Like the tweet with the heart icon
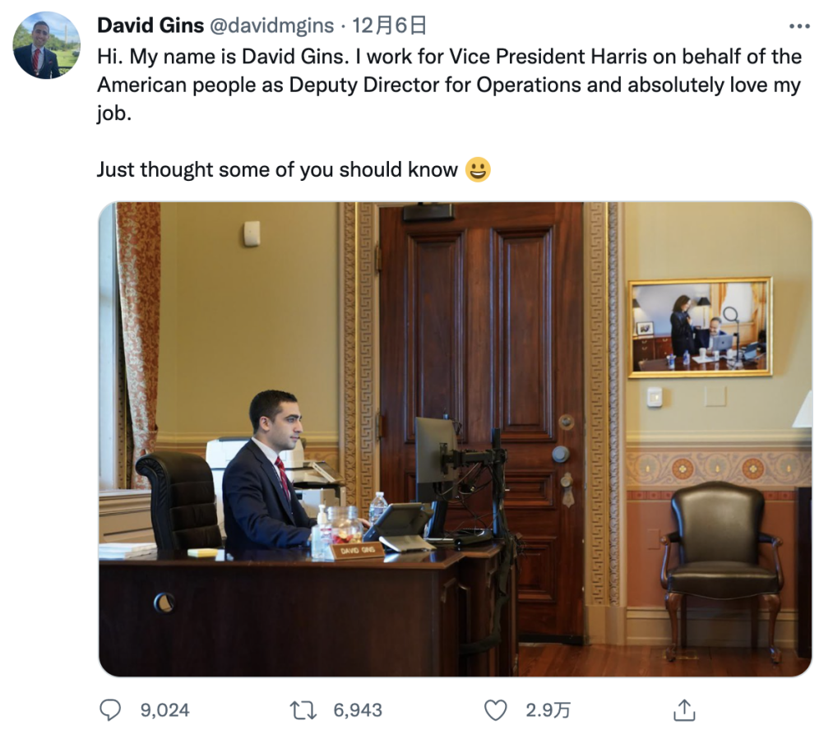This screenshot has width=833, height=739. tap(495, 709)
